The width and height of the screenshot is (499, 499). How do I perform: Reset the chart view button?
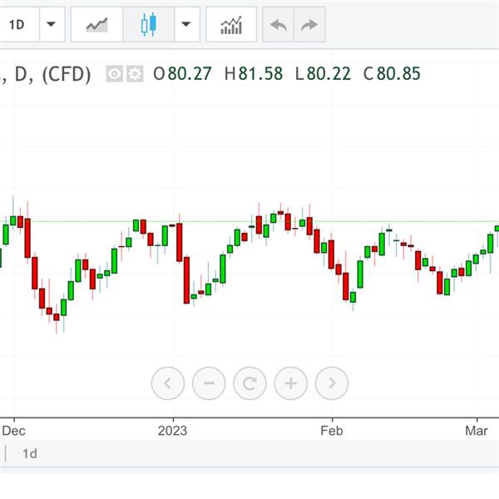point(249,383)
